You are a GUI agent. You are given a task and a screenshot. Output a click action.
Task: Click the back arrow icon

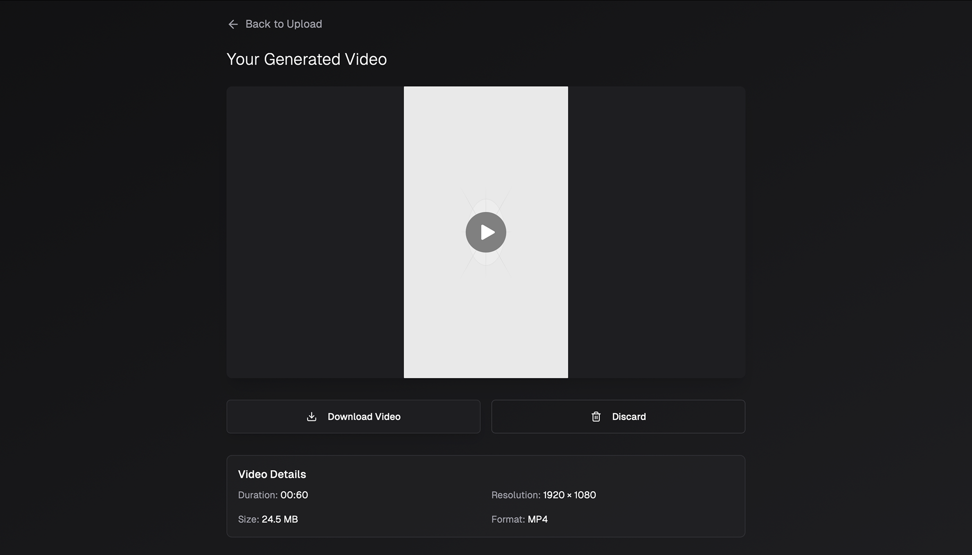(x=233, y=24)
